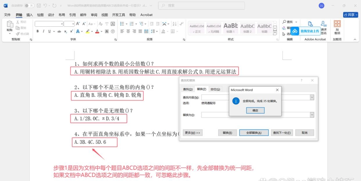This screenshot has width=361, height=181.
Task: Apply superscript formatting
Action: pyautogui.click(x=72, y=31)
